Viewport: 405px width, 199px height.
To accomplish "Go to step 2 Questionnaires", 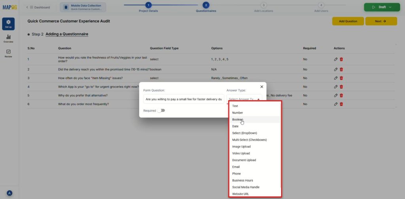I will coord(206,7).
